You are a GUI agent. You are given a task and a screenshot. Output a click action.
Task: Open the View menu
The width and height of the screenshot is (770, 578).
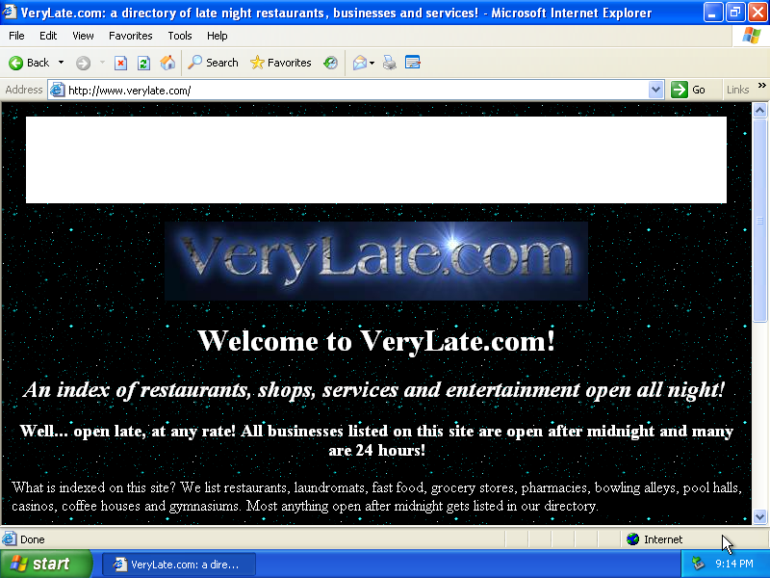(83, 36)
